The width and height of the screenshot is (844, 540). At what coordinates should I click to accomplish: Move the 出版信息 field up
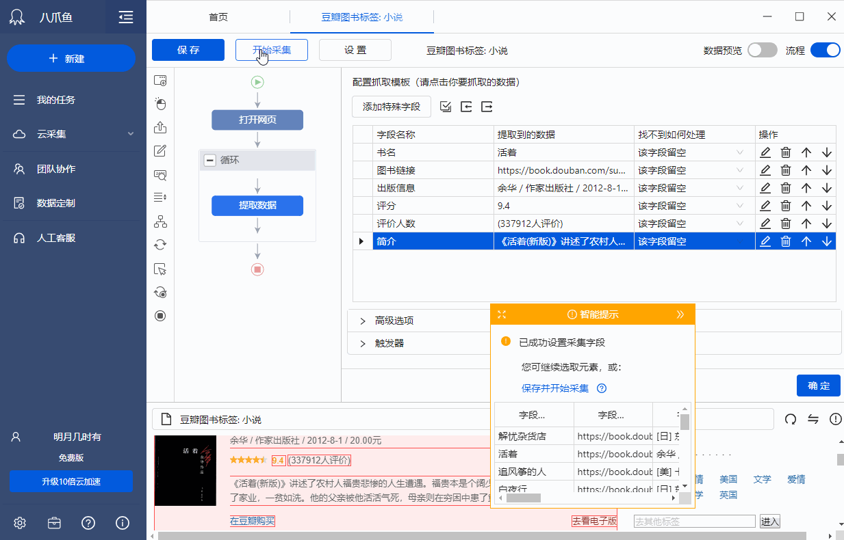(806, 188)
